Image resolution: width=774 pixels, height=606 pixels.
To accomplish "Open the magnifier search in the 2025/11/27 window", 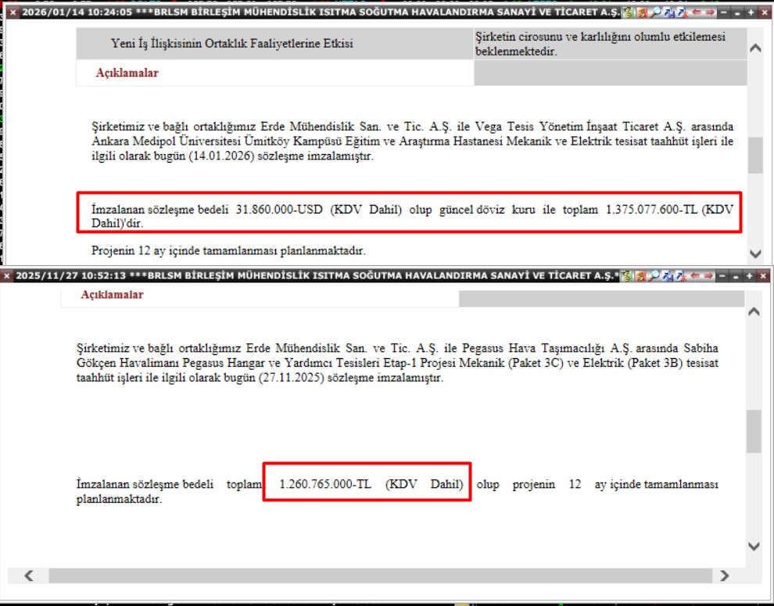I will click(654, 275).
